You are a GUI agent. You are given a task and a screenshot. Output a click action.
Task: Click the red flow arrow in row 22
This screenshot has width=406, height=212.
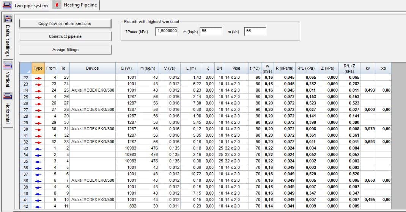(x=38, y=77)
